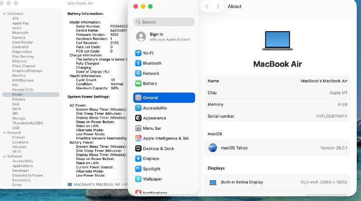Viewport: 361px width, 201px height.
Task: Click the Search field in System Settings
Action: pos(164,22)
